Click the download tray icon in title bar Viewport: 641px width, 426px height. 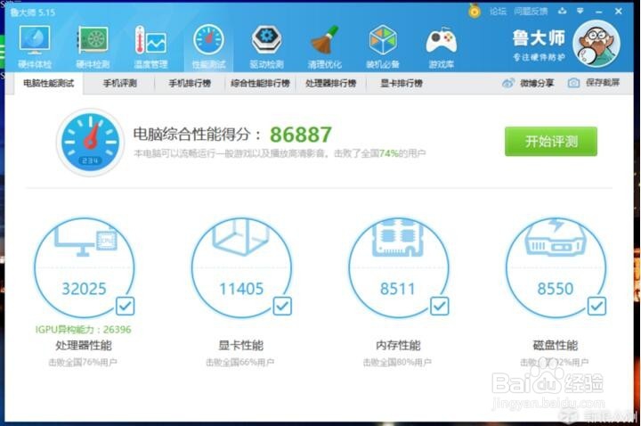click(563, 11)
